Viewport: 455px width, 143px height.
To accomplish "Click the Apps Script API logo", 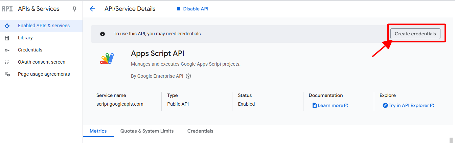I will (x=107, y=59).
